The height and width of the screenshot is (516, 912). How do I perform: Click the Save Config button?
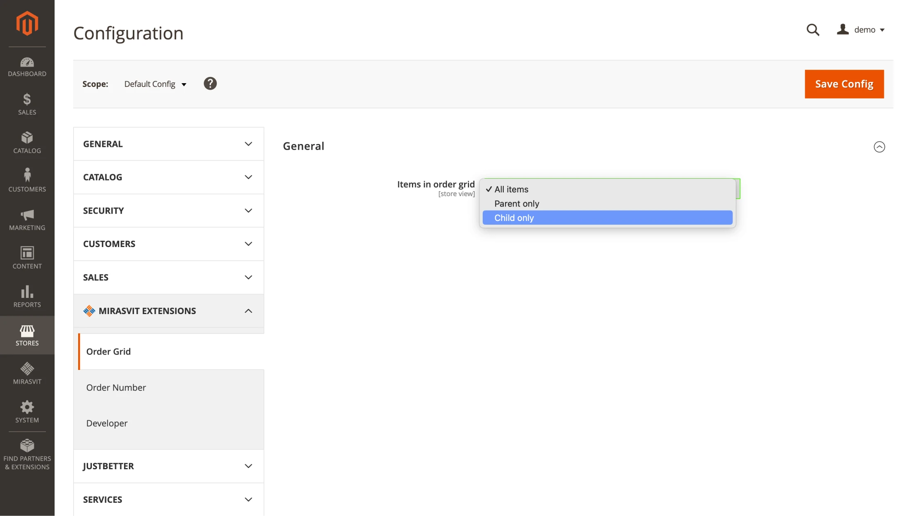(844, 84)
